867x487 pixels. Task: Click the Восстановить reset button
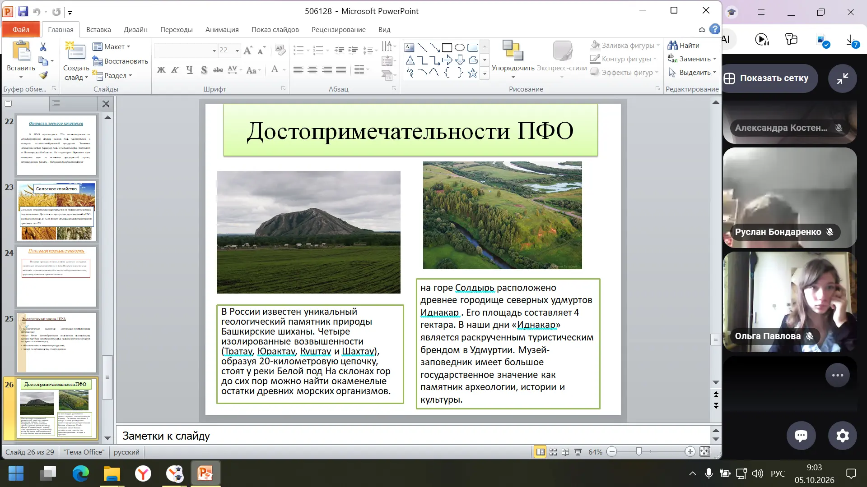tap(120, 61)
